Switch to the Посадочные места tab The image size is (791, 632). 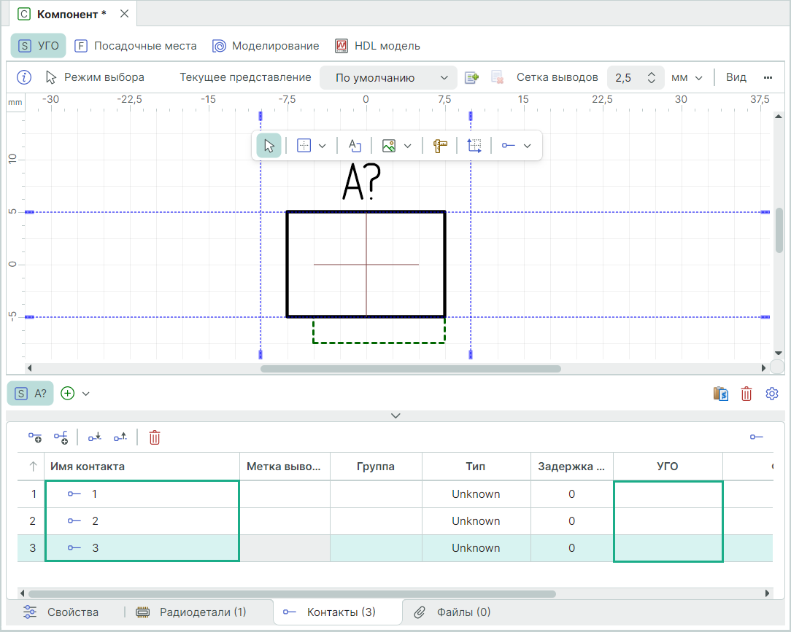pos(136,46)
